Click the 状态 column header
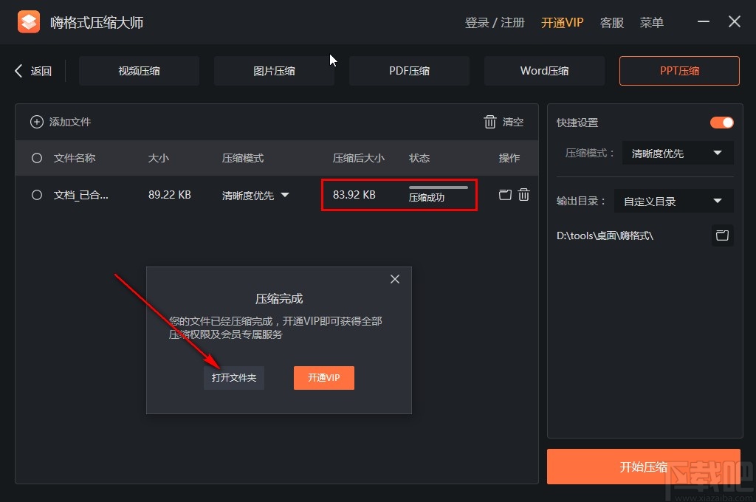The width and height of the screenshot is (756, 502). tap(419, 158)
